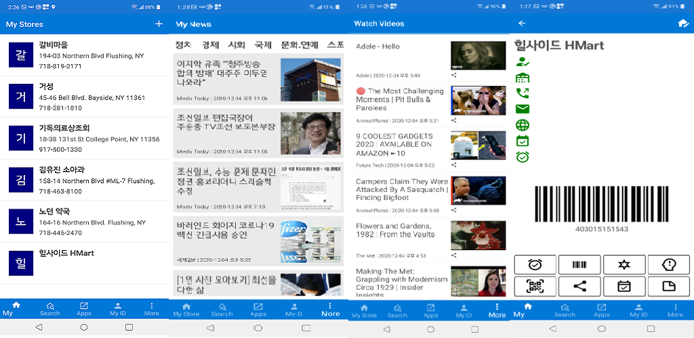Tap the plus icon to add a store

159,24
